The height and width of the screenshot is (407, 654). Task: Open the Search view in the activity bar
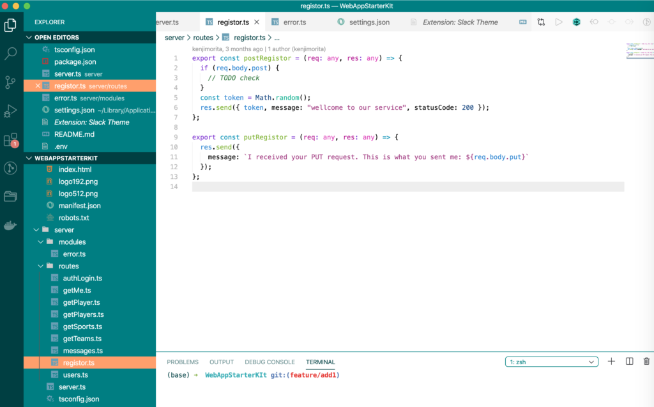pyautogui.click(x=10, y=53)
